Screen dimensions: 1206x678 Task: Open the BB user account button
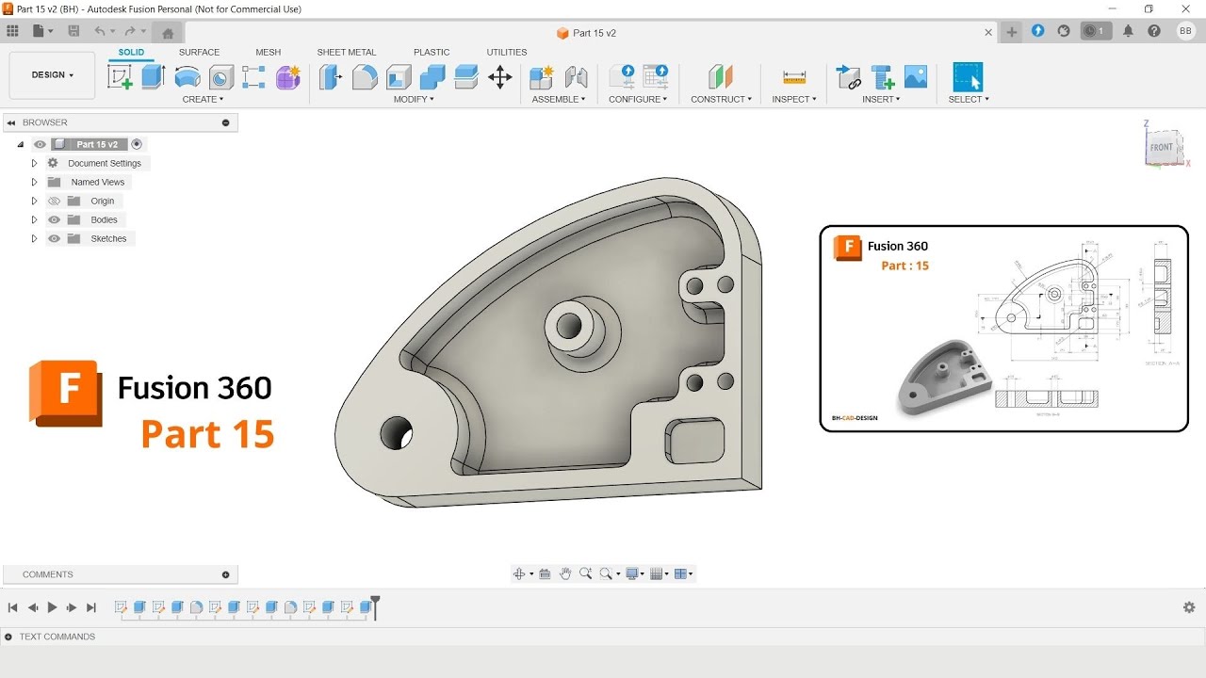(1185, 31)
